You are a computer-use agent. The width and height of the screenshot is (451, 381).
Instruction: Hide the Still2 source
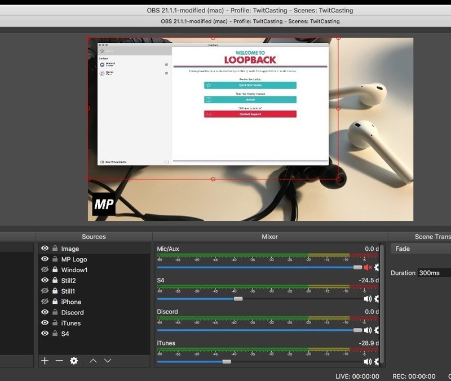(x=45, y=280)
